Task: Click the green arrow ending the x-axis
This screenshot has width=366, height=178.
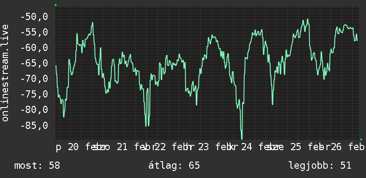Action: click(361, 139)
